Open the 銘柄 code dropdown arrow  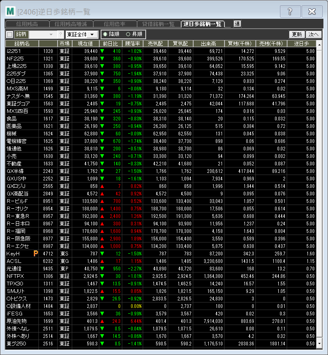tap(51, 35)
